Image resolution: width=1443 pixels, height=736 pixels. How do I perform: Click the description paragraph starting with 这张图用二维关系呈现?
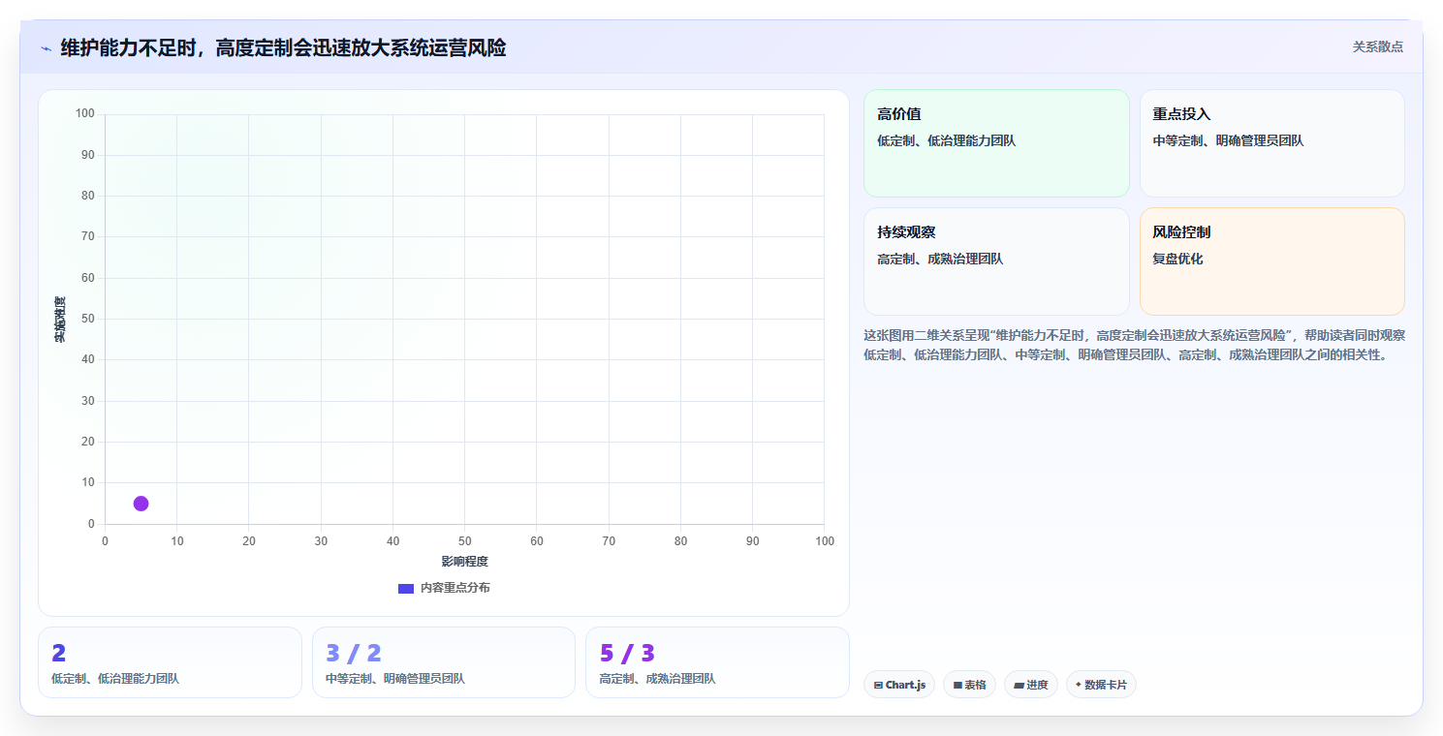coord(1134,345)
